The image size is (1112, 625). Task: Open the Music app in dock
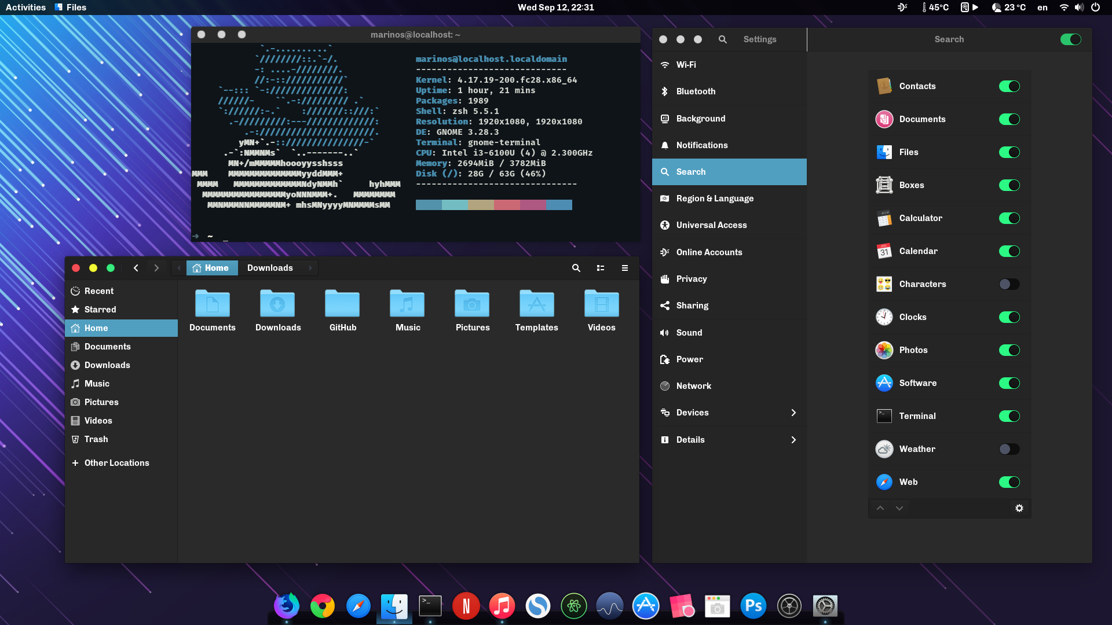pyautogui.click(x=502, y=606)
